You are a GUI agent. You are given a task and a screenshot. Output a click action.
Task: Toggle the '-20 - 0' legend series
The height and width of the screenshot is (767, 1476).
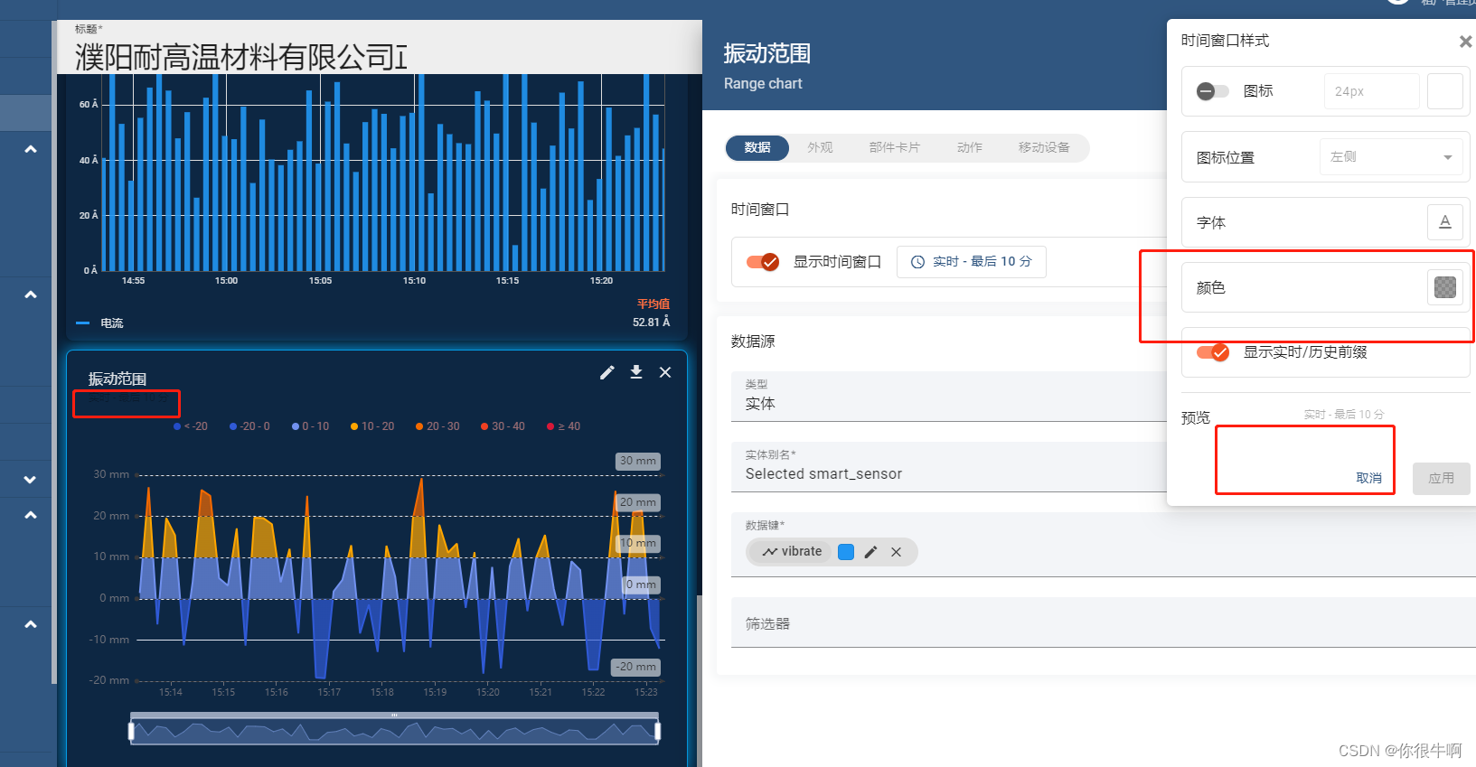(249, 426)
